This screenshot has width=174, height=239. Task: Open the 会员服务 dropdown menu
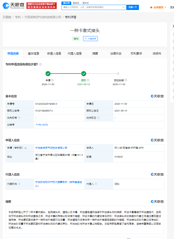158,7
